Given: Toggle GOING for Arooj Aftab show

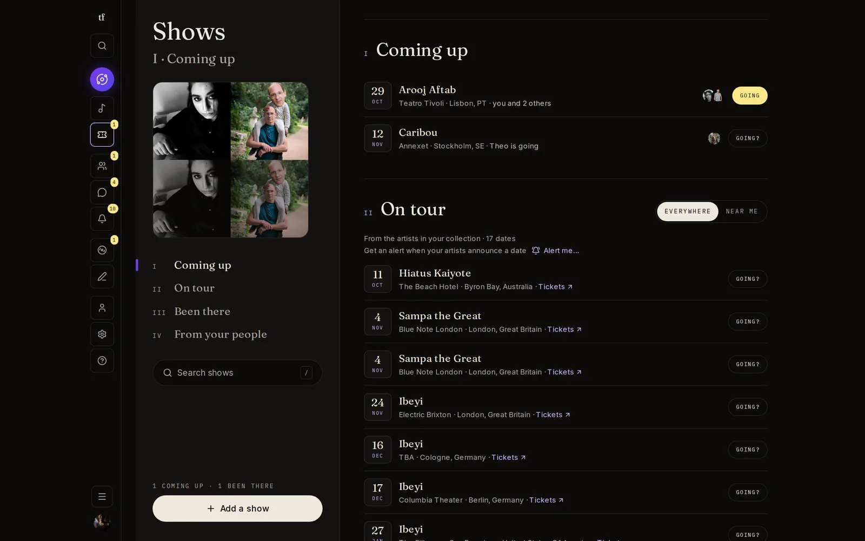Looking at the screenshot, I should click(x=749, y=96).
